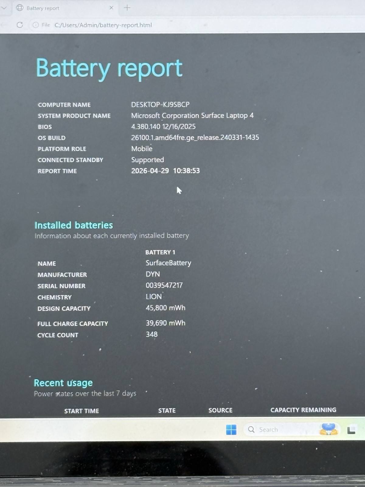The height and width of the screenshot is (487, 365).
Task: Select BIOS version 4.380.140 12/16/2025
Action: 163,127
